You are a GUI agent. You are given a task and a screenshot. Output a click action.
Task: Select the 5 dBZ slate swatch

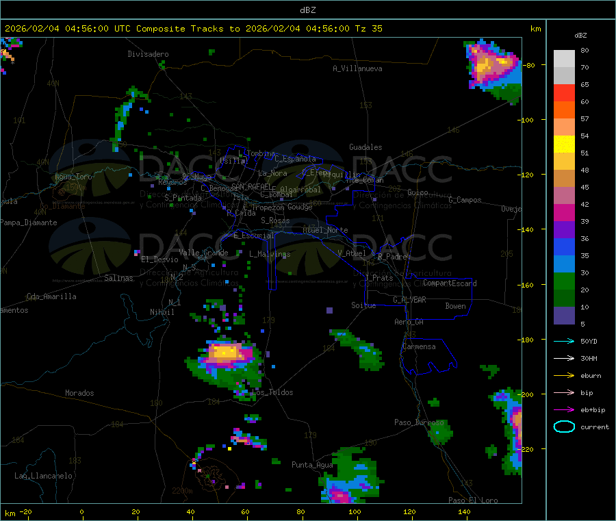pos(564,315)
